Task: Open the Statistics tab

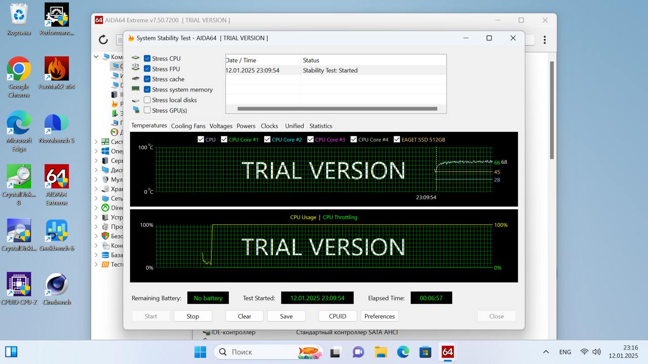Action: tap(321, 126)
